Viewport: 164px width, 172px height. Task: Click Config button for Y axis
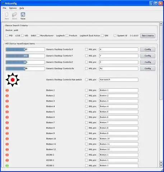point(148,56)
